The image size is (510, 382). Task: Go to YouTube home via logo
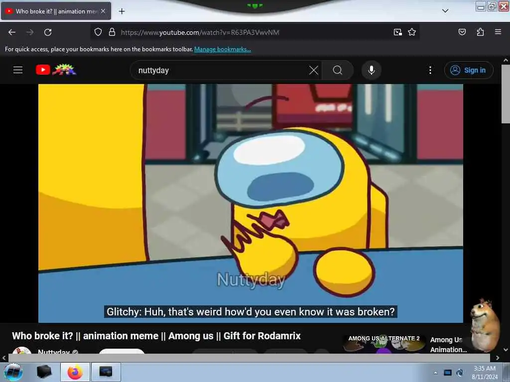coord(56,70)
